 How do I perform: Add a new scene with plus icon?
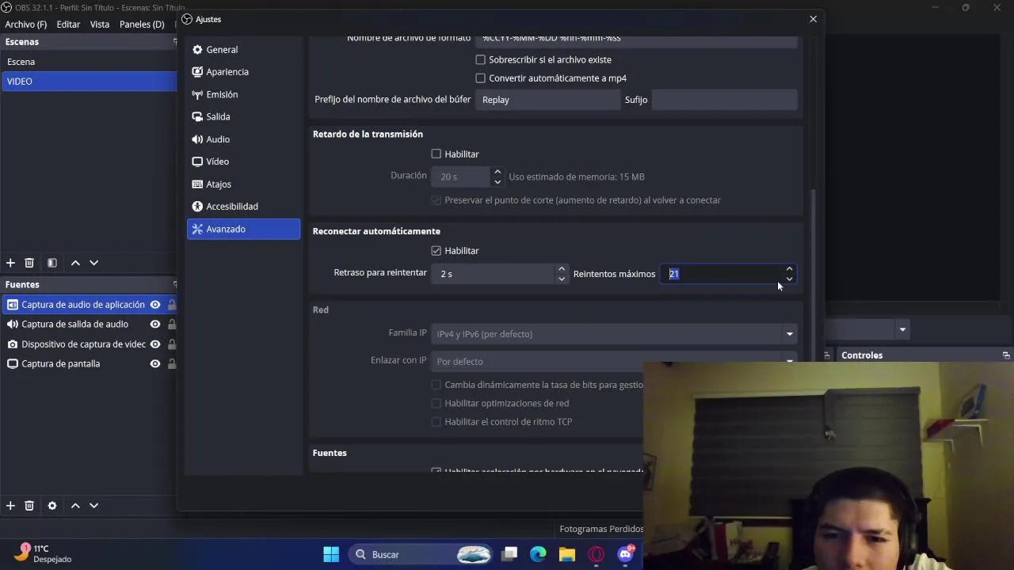(10, 263)
